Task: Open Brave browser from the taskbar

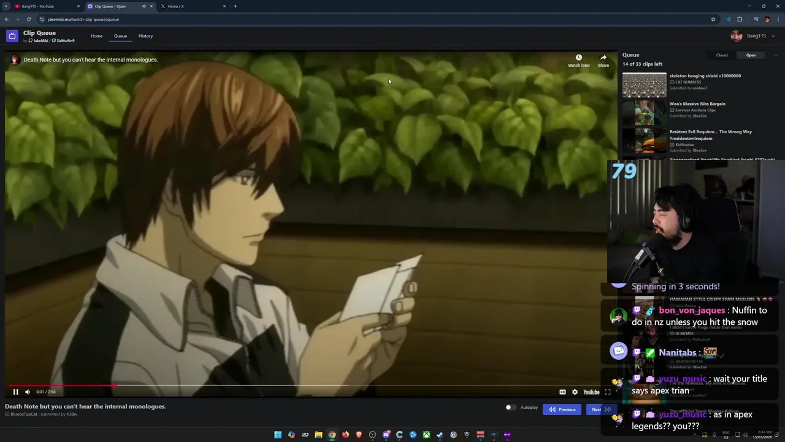Action: pyautogui.click(x=359, y=435)
